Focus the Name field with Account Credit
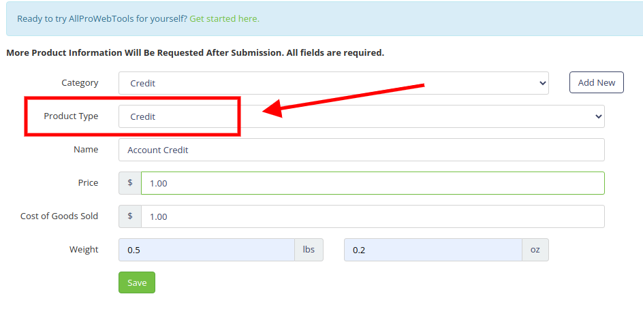 (361, 150)
